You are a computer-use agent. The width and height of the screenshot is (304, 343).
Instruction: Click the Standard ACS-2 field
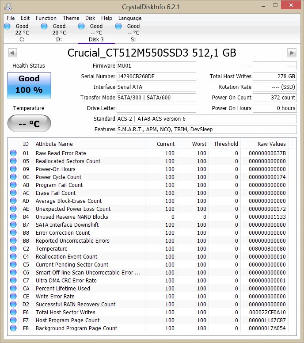click(x=207, y=119)
